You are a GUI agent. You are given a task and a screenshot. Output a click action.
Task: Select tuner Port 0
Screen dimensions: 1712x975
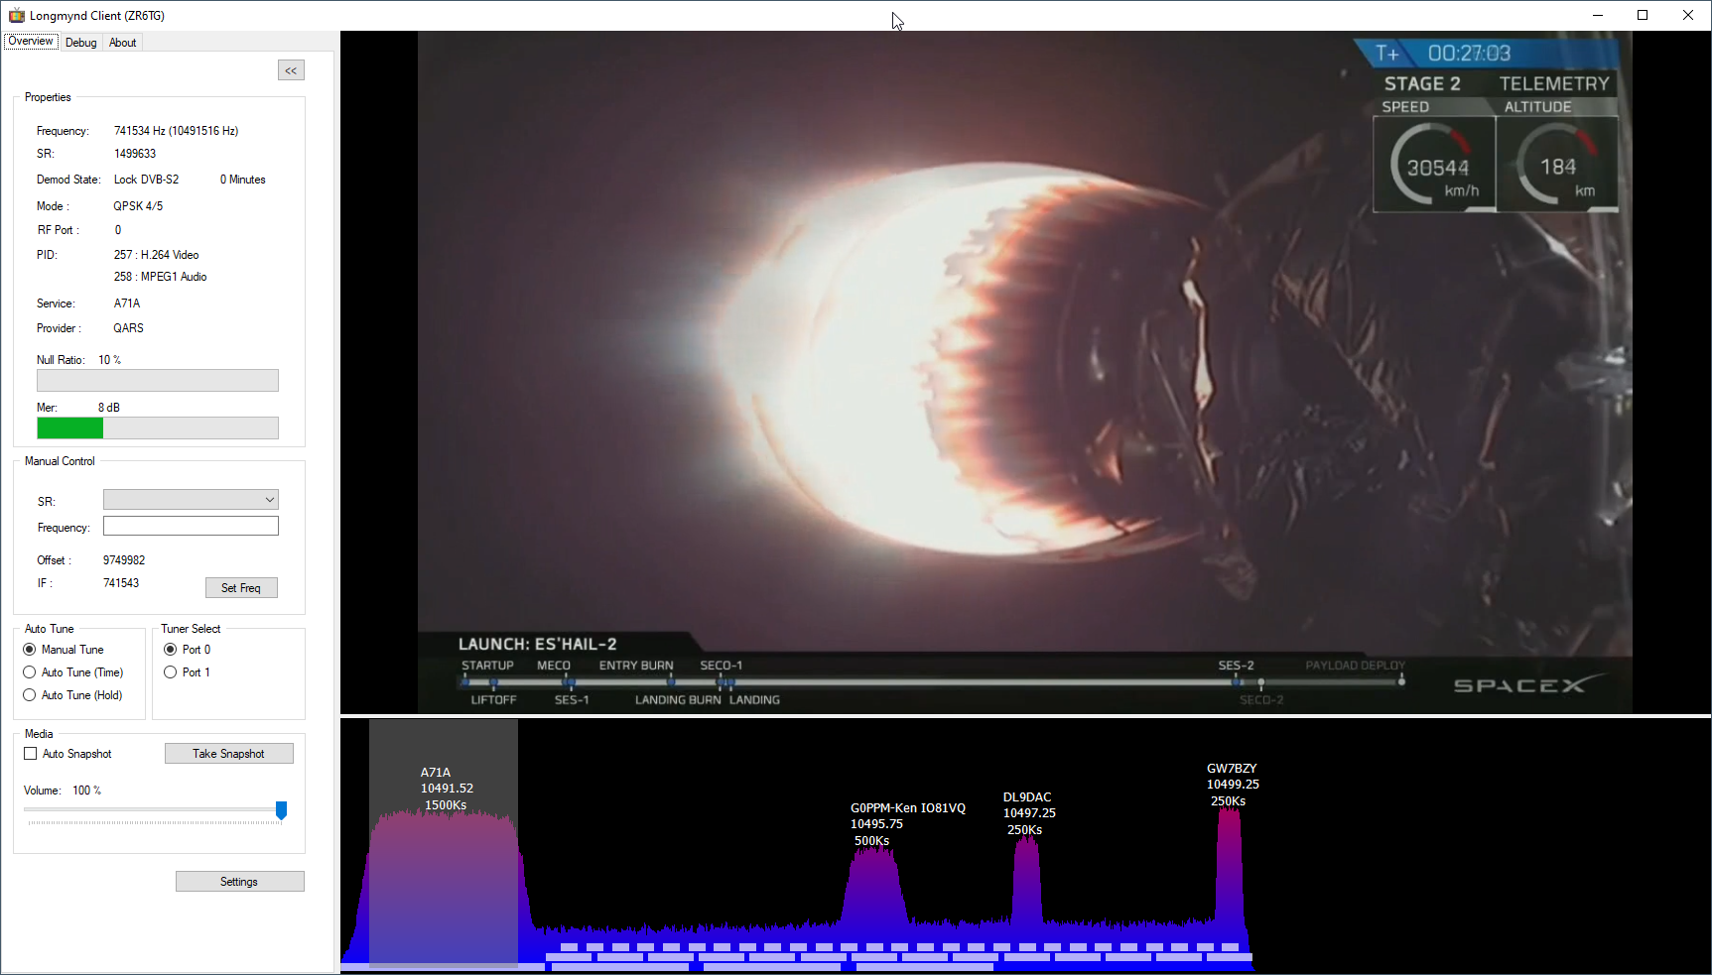(x=171, y=650)
